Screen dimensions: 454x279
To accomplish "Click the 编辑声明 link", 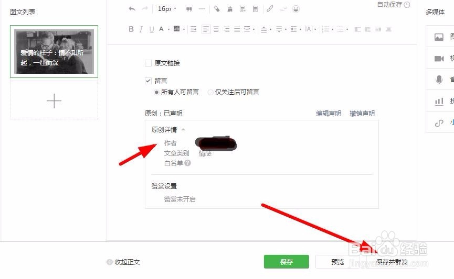I will click(x=329, y=113).
